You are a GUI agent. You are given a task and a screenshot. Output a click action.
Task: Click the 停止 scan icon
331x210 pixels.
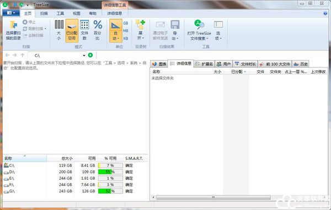pos(25,22)
